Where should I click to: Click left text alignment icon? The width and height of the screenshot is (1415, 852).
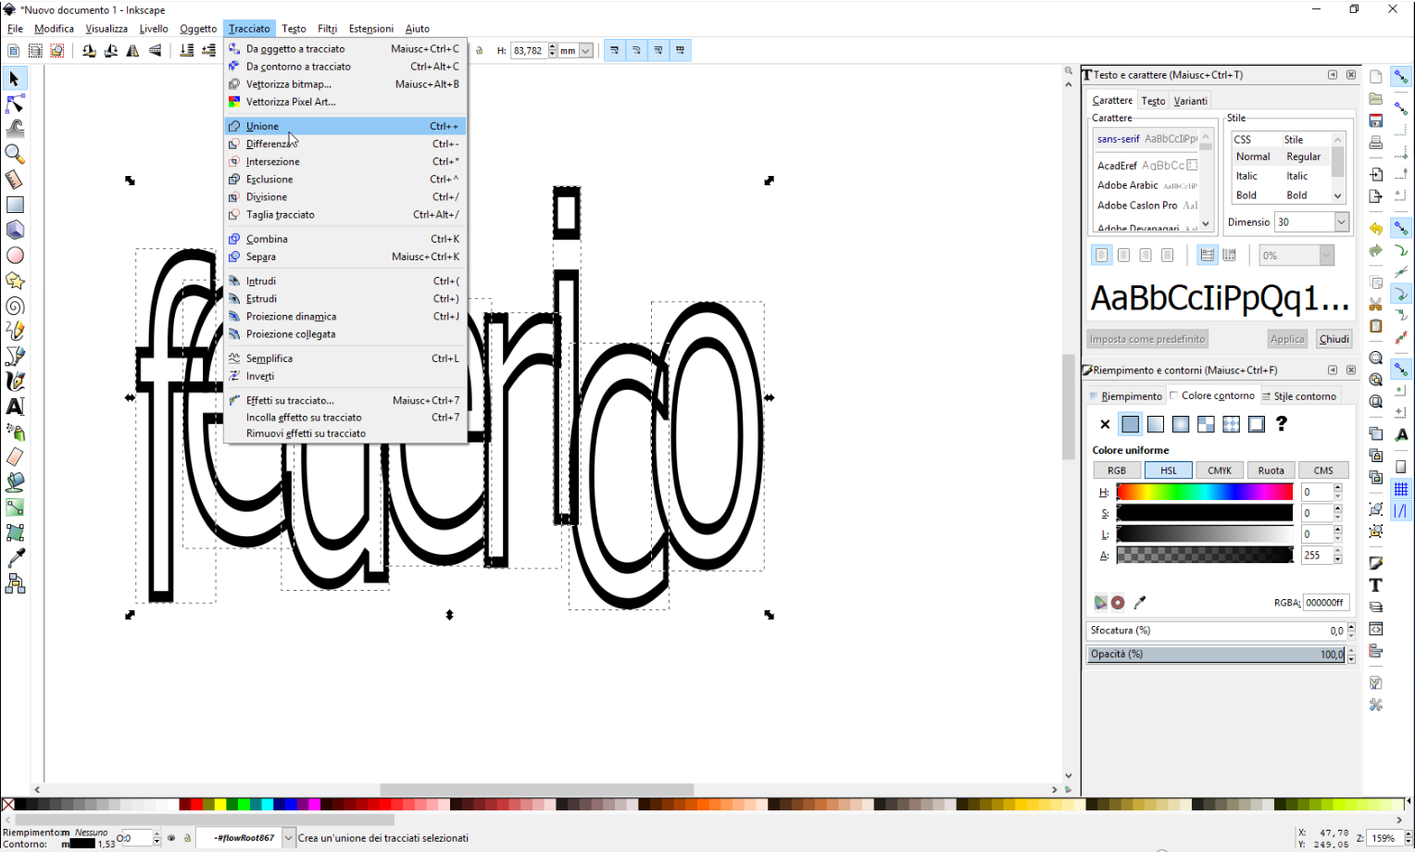pyautogui.click(x=1101, y=255)
